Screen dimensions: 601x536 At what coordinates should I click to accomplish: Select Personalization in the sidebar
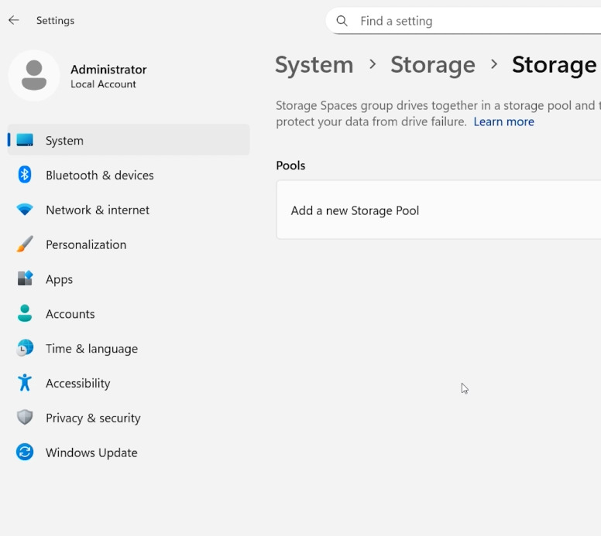(x=129, y=244)
